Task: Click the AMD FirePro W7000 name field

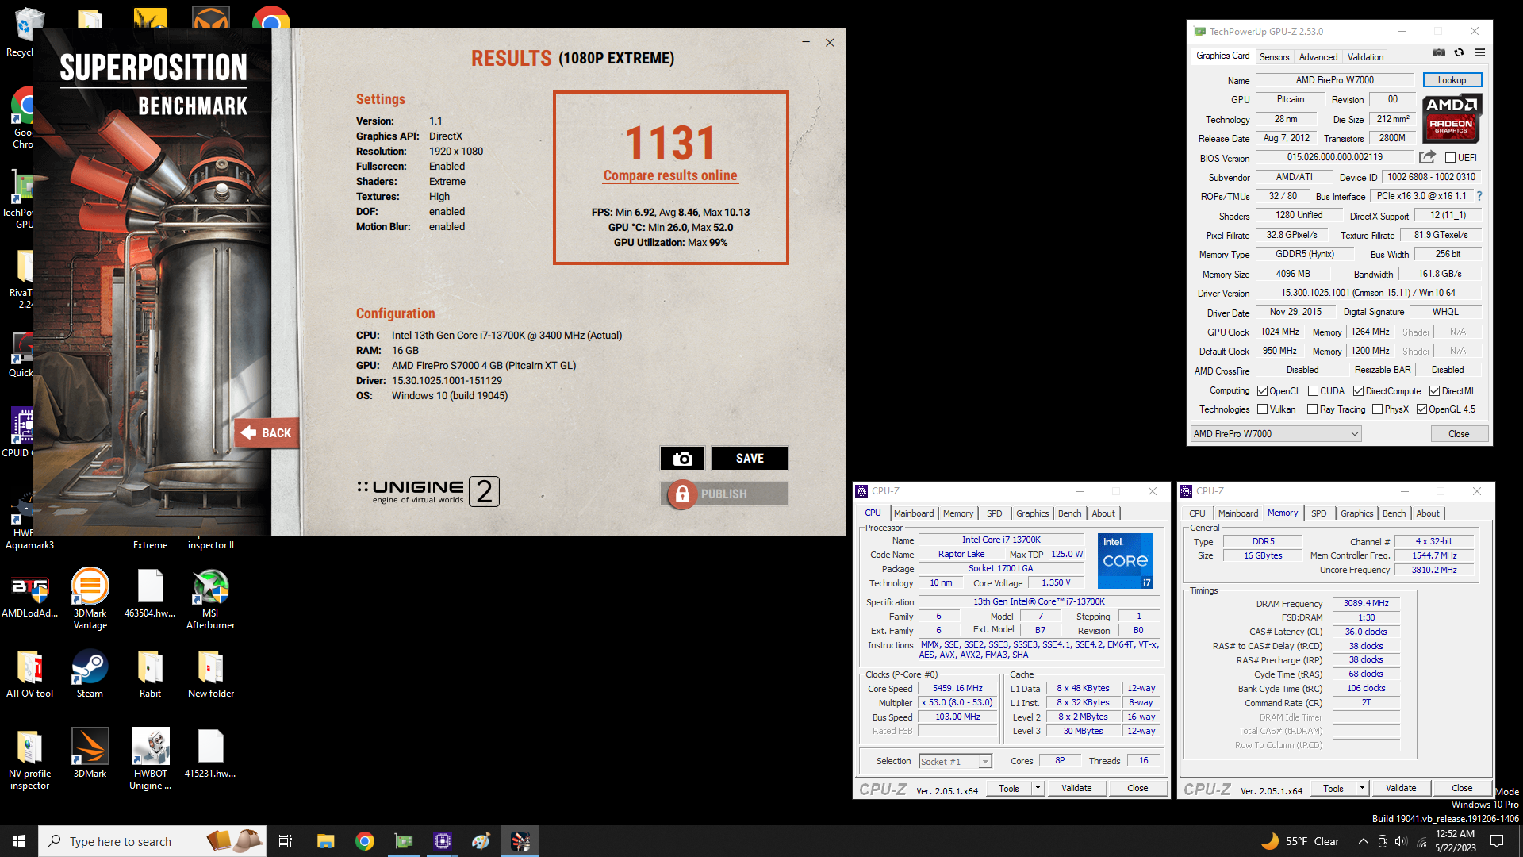Action: pyautogui.click(x=1334, y=80)
